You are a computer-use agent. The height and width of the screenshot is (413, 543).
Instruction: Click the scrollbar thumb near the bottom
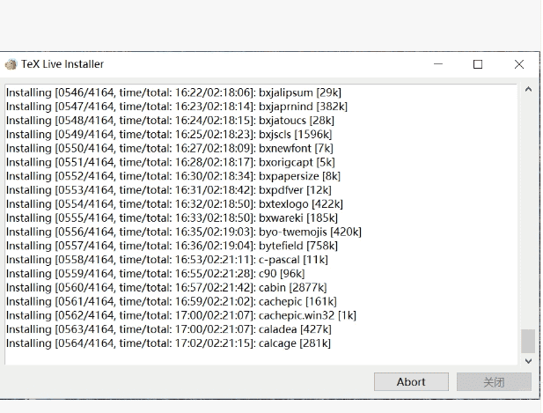click(x=528, y=341)
